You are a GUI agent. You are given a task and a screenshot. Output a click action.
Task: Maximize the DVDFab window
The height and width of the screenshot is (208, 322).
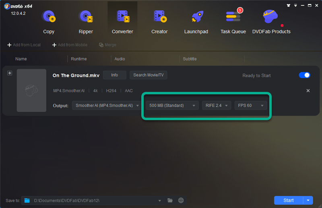310,6
